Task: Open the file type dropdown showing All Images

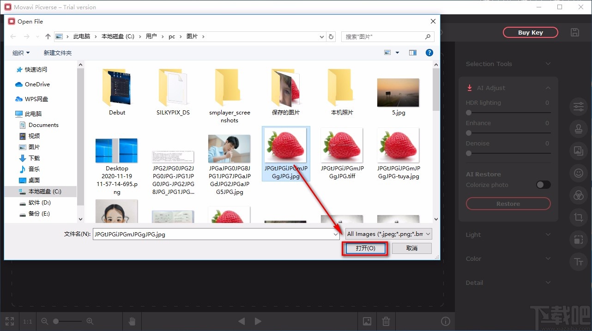Action: pos(388,234)
